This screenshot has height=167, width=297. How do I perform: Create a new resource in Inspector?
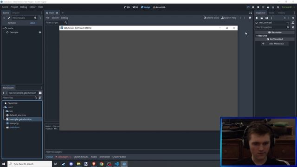coord(257,18)
